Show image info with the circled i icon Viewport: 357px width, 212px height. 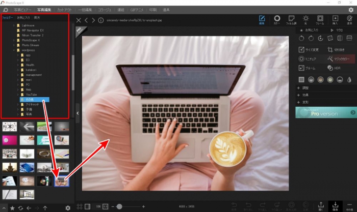[x=101, y=20]
